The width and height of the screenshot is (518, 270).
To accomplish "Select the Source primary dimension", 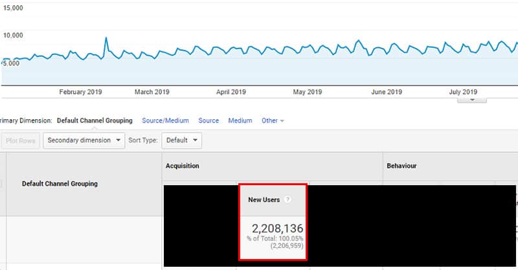I will 208,120.
